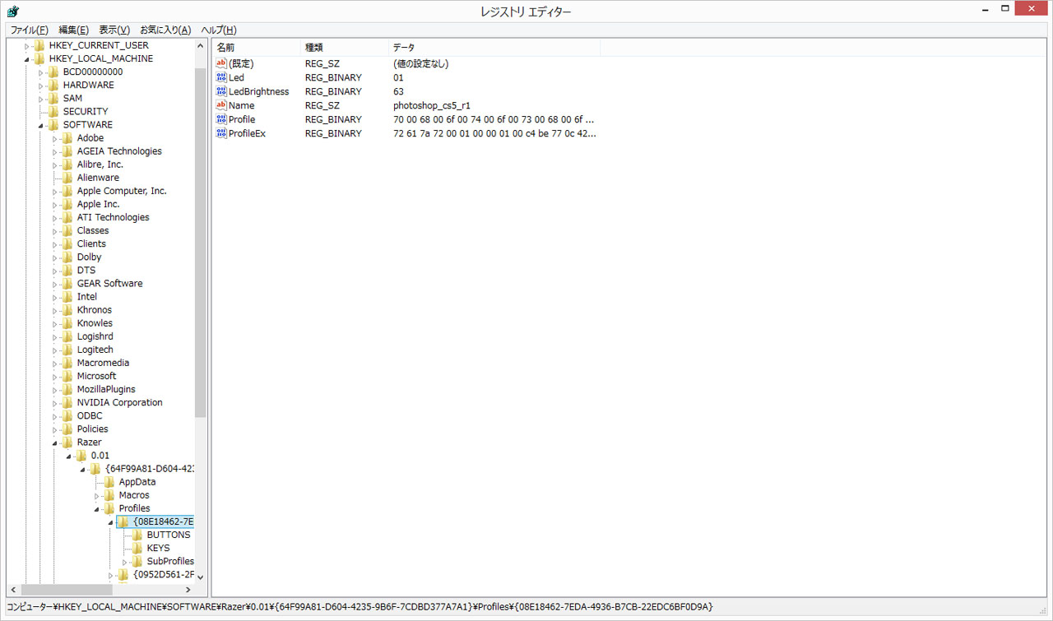Sort by the データ column header
The height and width of the screenshot is (621, 1053).
494,48
